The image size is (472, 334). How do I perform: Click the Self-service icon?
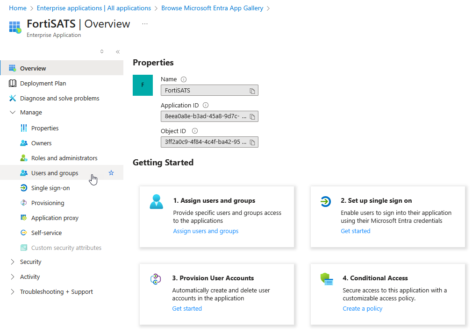23,233
